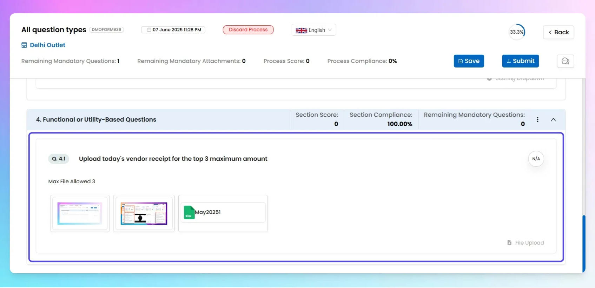Open the Delhi Outlet link
Screen dimensions: 595x288
click(47, 45)
